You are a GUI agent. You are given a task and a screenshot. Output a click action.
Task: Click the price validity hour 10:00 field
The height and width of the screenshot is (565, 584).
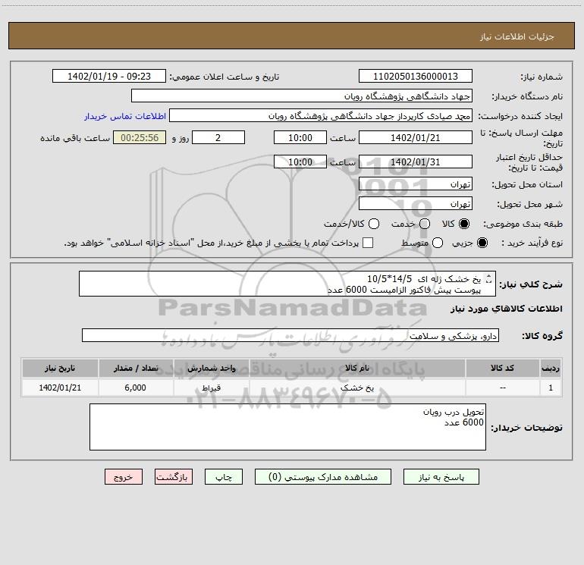[x=300, y=162]
